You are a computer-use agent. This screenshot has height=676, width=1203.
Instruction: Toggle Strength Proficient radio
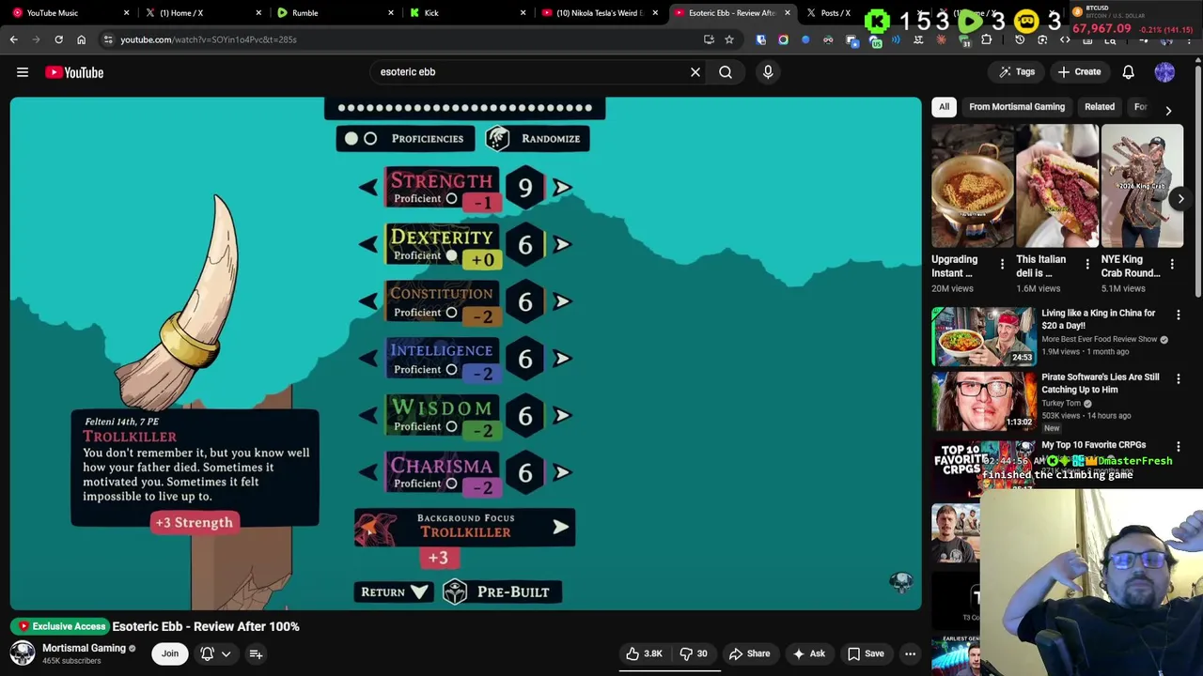[451, 199]
